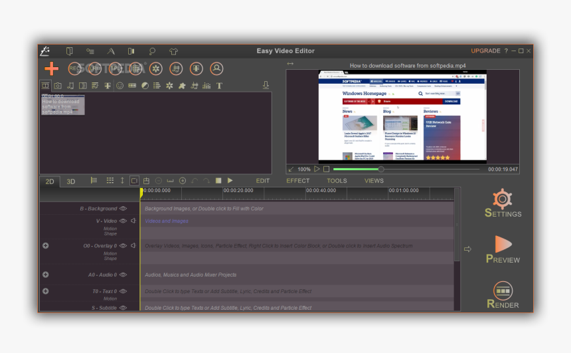Viewport: 571px width, 353px height.
Task: Hide the A0 - Audio 0 track
Action: 123,275
